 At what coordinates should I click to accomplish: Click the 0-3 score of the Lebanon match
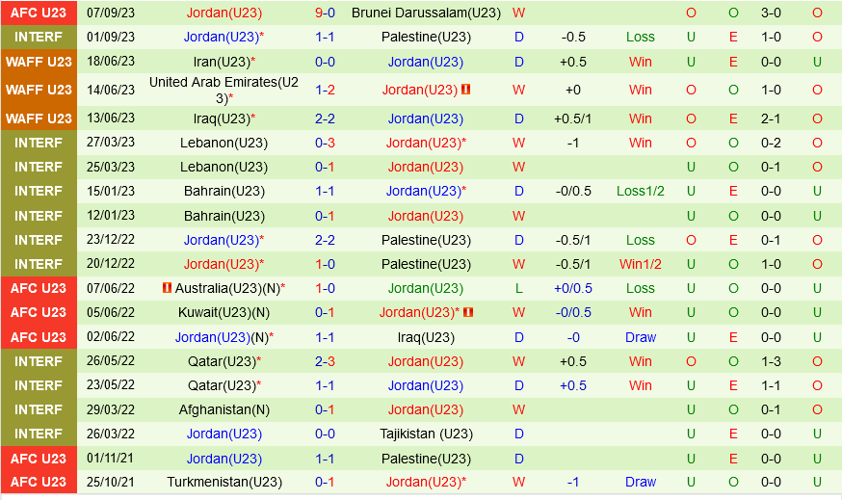325,143
